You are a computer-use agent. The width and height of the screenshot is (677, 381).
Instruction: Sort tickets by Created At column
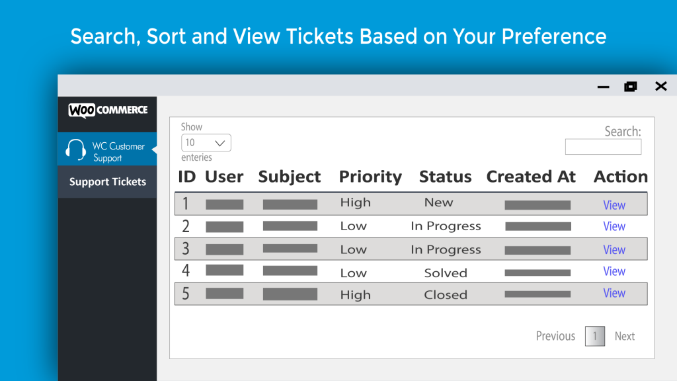[x=531, y=177]
